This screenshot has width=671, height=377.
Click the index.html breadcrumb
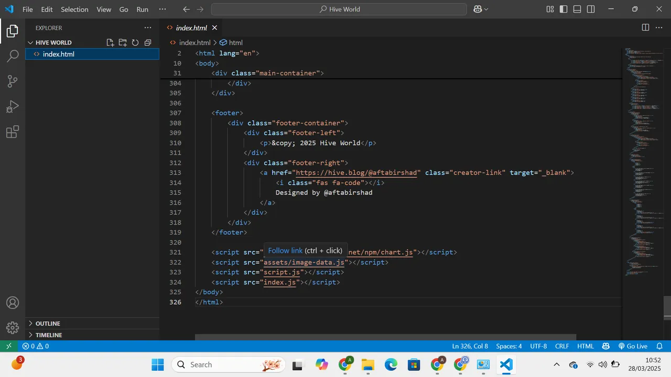tap(190, 42)
